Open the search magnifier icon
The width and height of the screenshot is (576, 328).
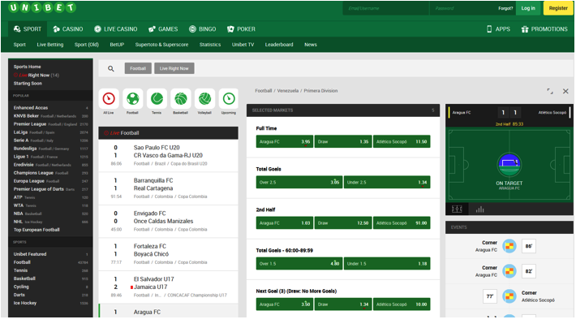[111, 68]
